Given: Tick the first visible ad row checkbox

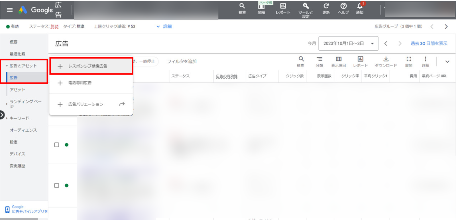Looking at the screenshot, I should [x=57, y=145].
